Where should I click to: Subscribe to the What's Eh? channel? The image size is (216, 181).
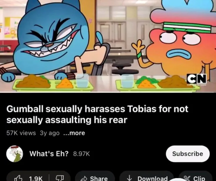(187, 154)
